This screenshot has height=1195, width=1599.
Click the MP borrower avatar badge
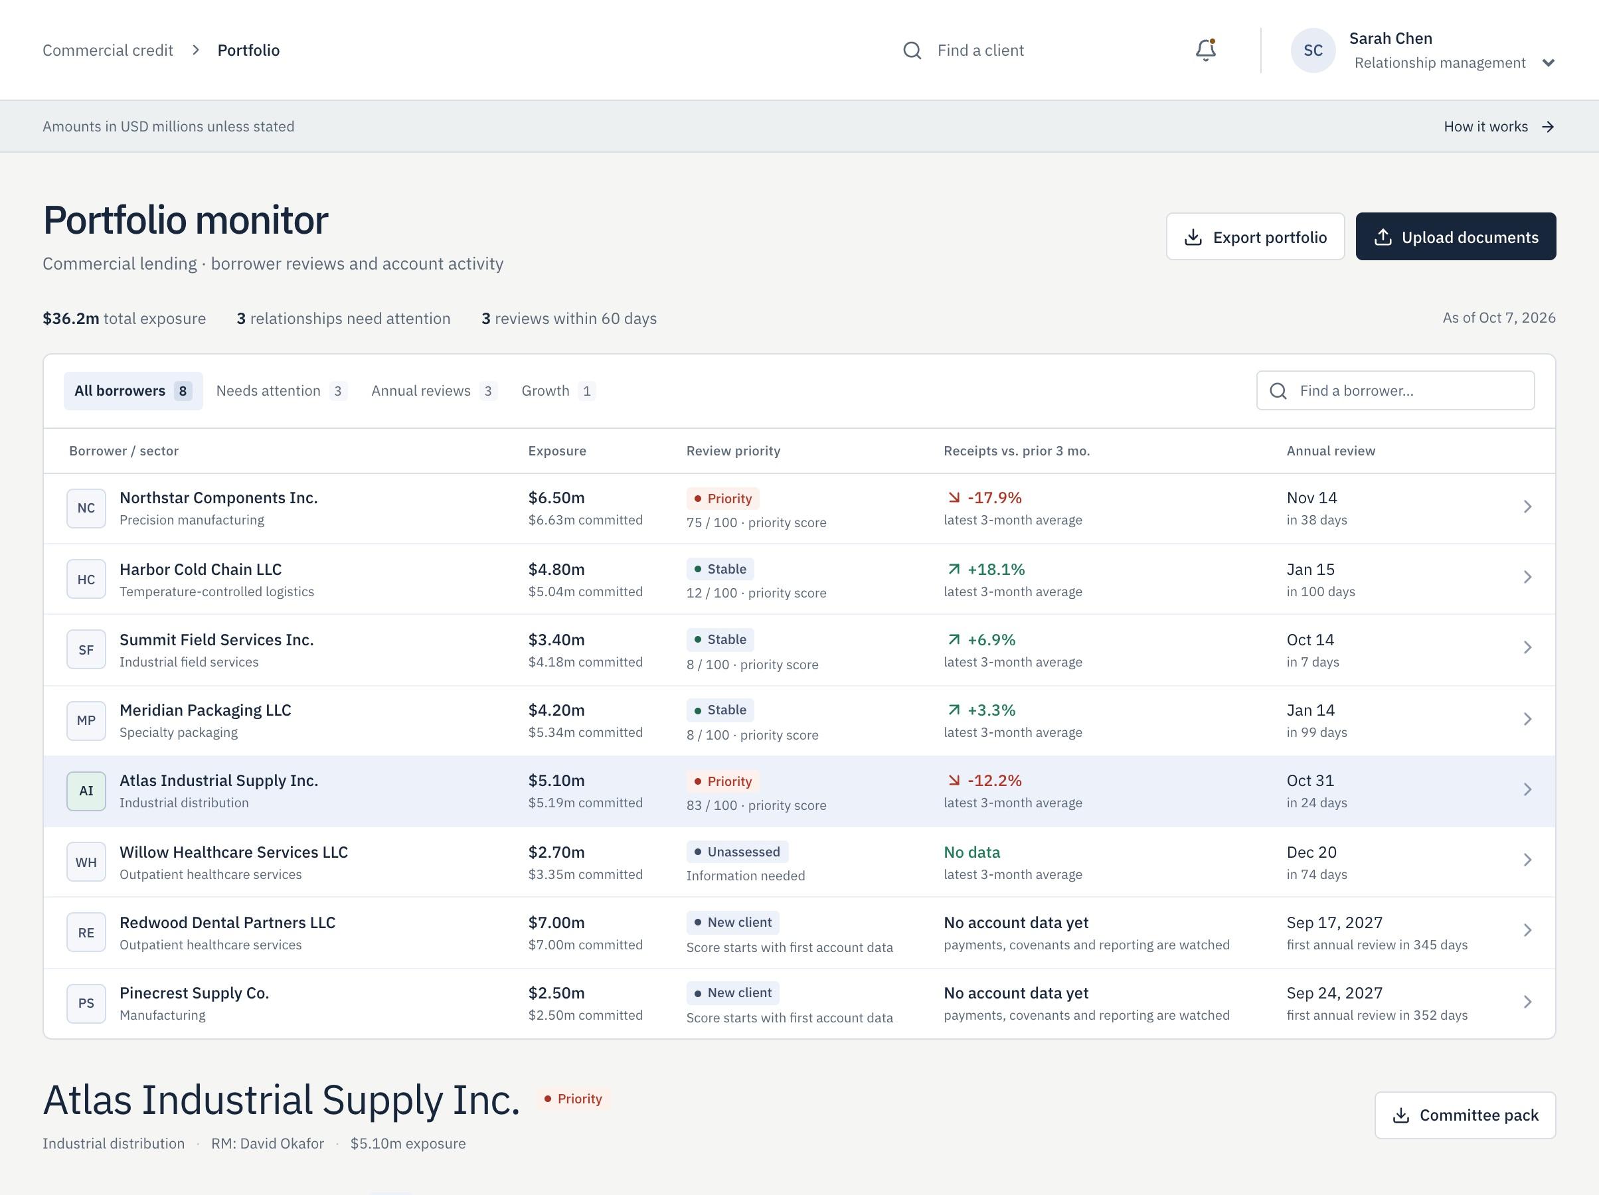click(86, 721)
